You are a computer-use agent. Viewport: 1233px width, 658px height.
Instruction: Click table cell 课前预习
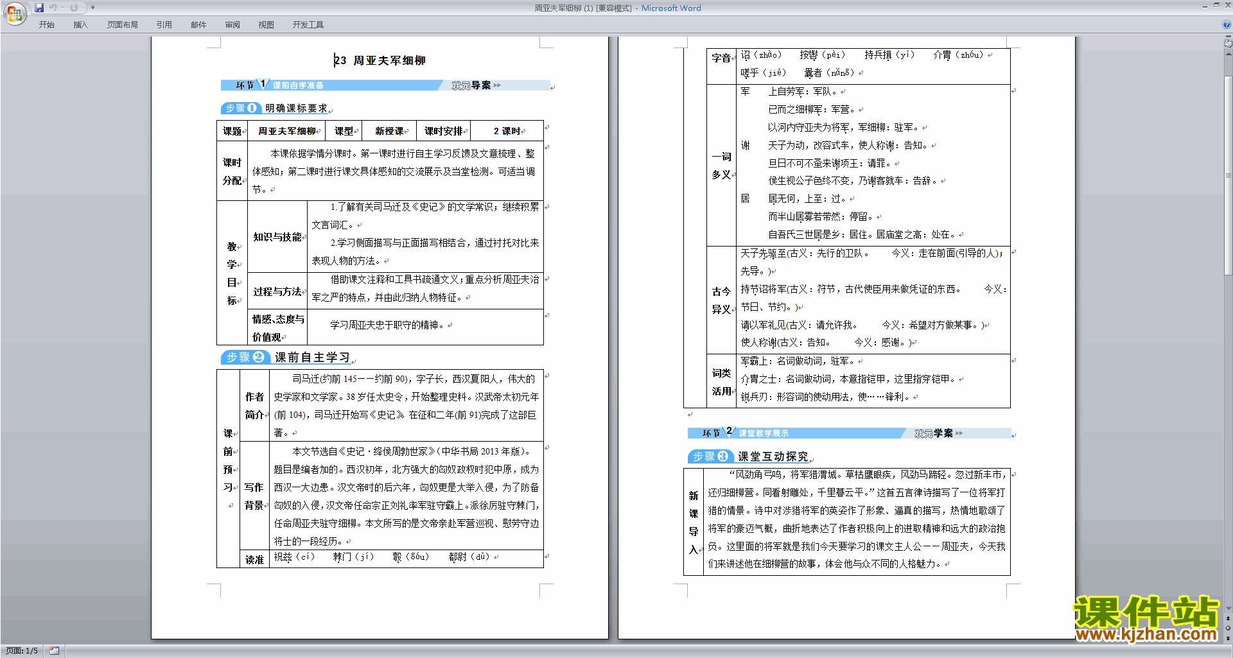coord(228,469)
